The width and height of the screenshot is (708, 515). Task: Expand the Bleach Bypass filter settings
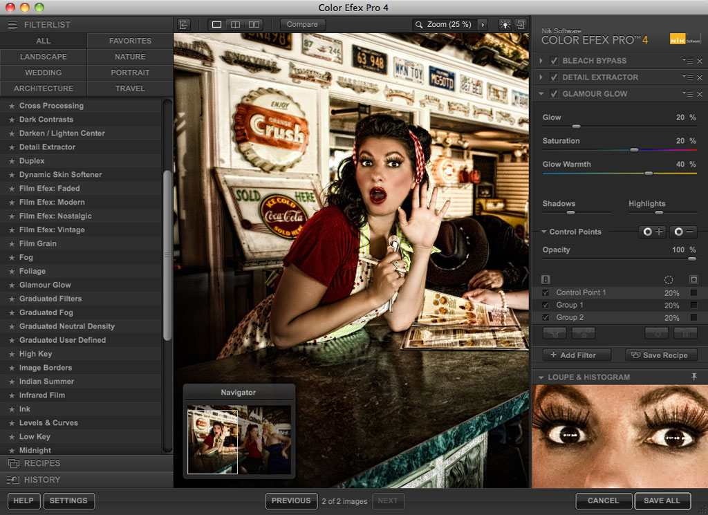click(x=541, y=61)
